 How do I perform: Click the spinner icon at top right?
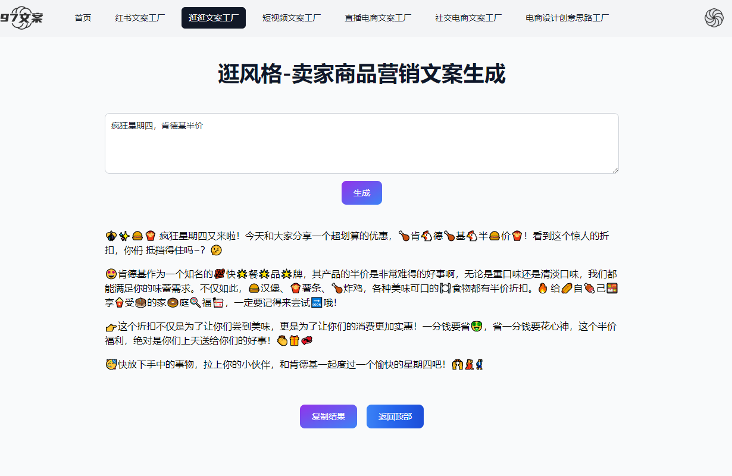tap(714, 18)
